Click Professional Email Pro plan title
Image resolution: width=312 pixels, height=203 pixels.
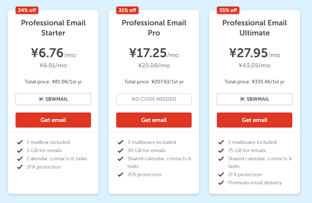[154, 28]
